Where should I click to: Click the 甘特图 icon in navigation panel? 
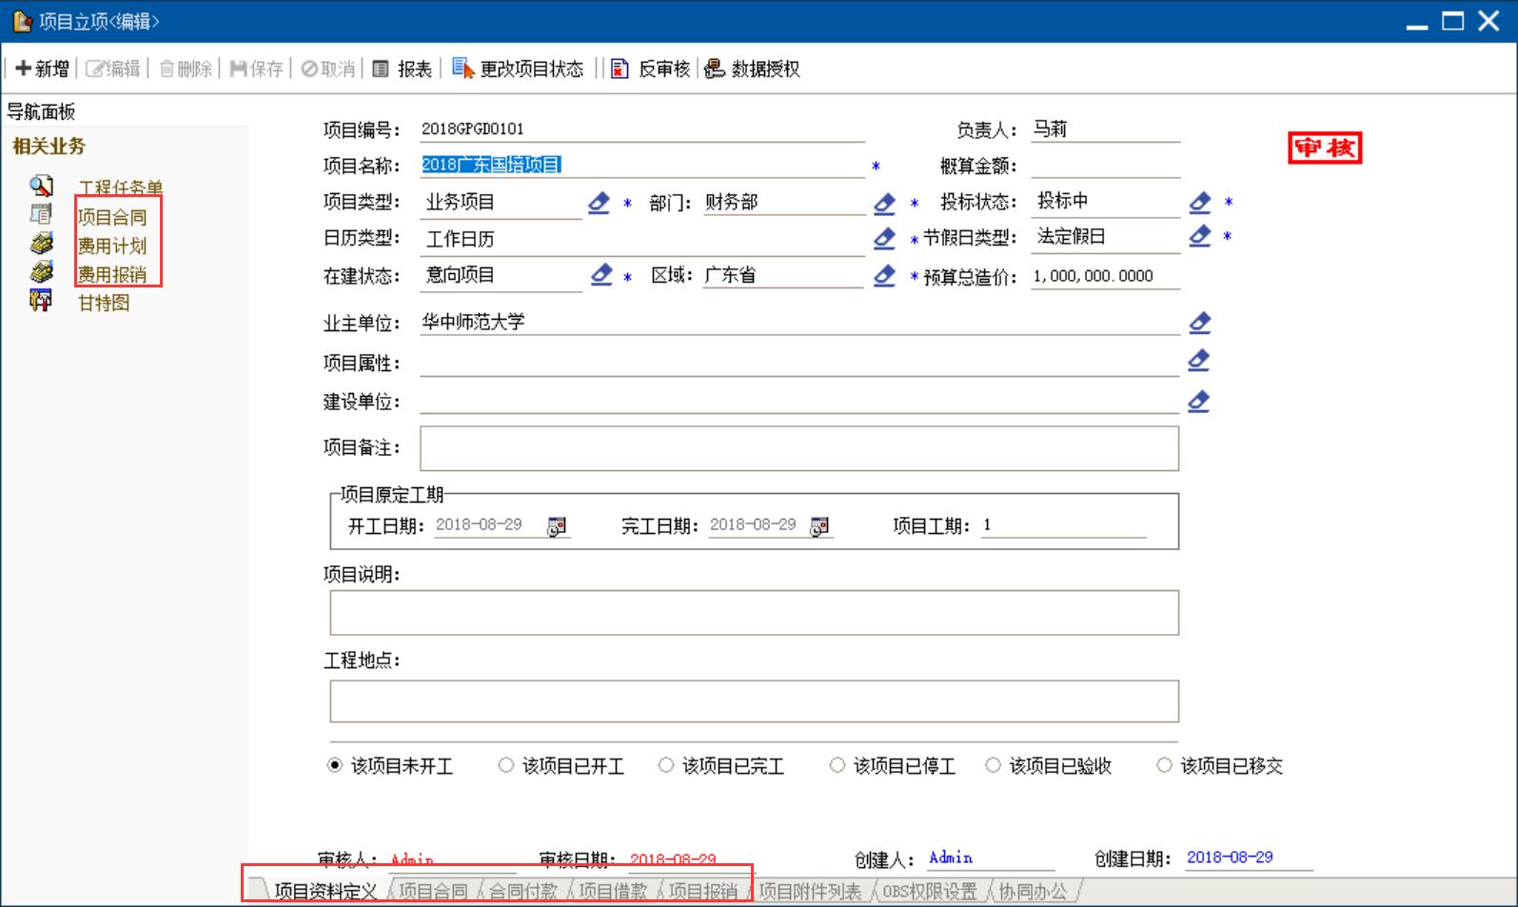(x=41, y=302)
